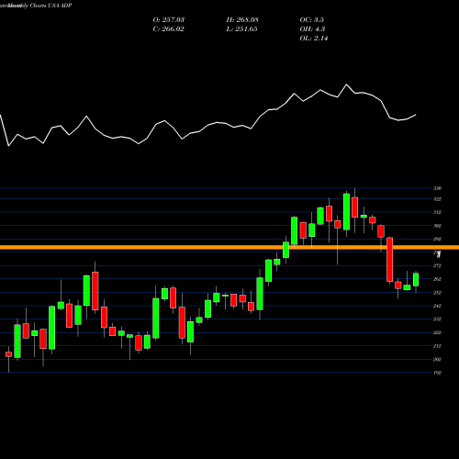Viewport: 459px width, 459px height.
Task: Click the 252 price axis label
Action: point(437,293)
